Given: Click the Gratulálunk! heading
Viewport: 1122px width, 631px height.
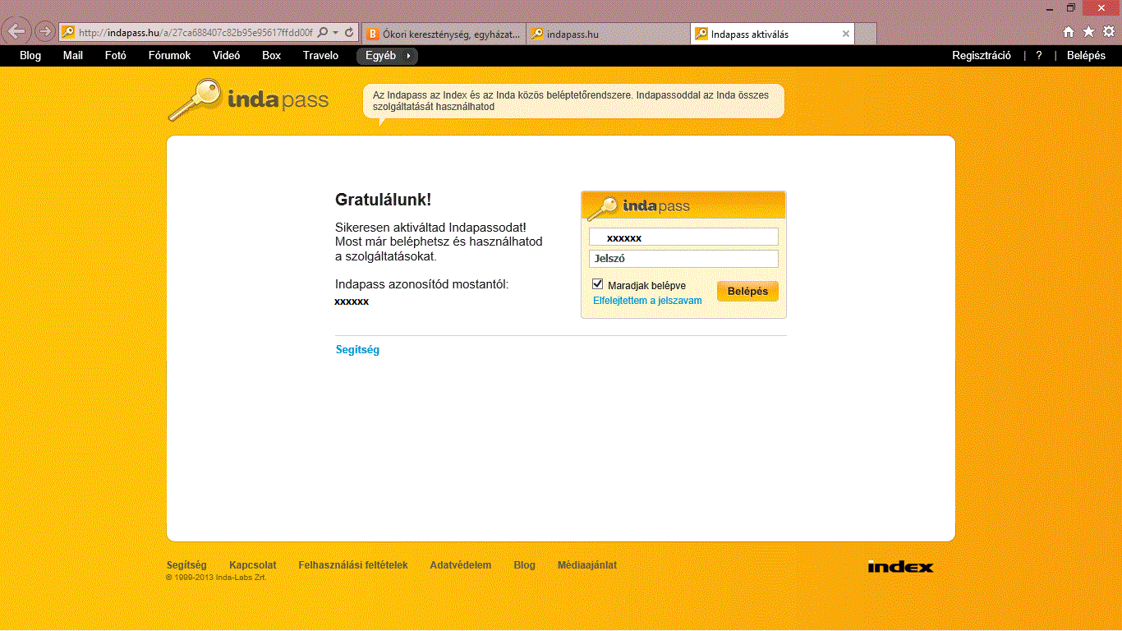Looking at the screenshot, I should 383,200.
